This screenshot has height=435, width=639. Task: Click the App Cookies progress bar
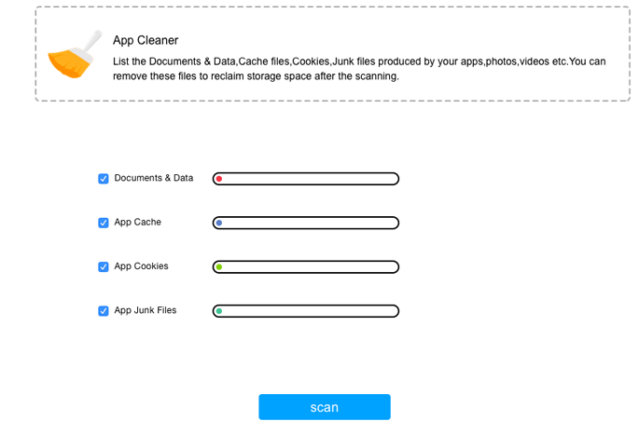click(306, 267)
